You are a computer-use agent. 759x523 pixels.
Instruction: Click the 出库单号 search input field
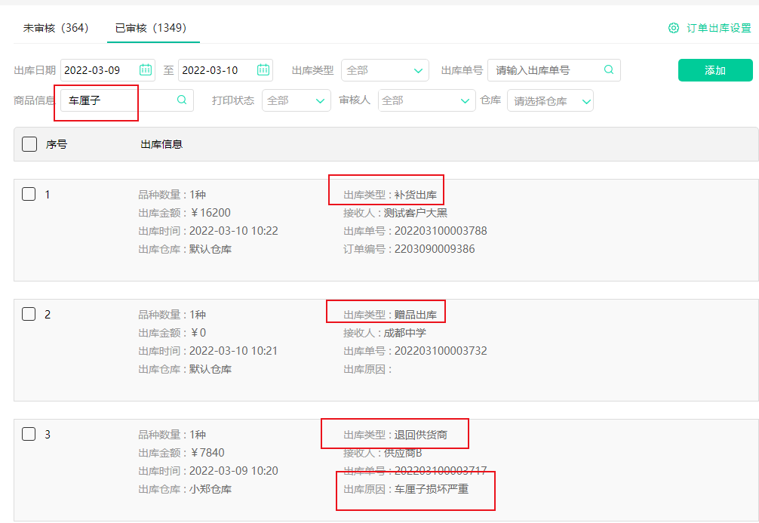coord(543,69)
